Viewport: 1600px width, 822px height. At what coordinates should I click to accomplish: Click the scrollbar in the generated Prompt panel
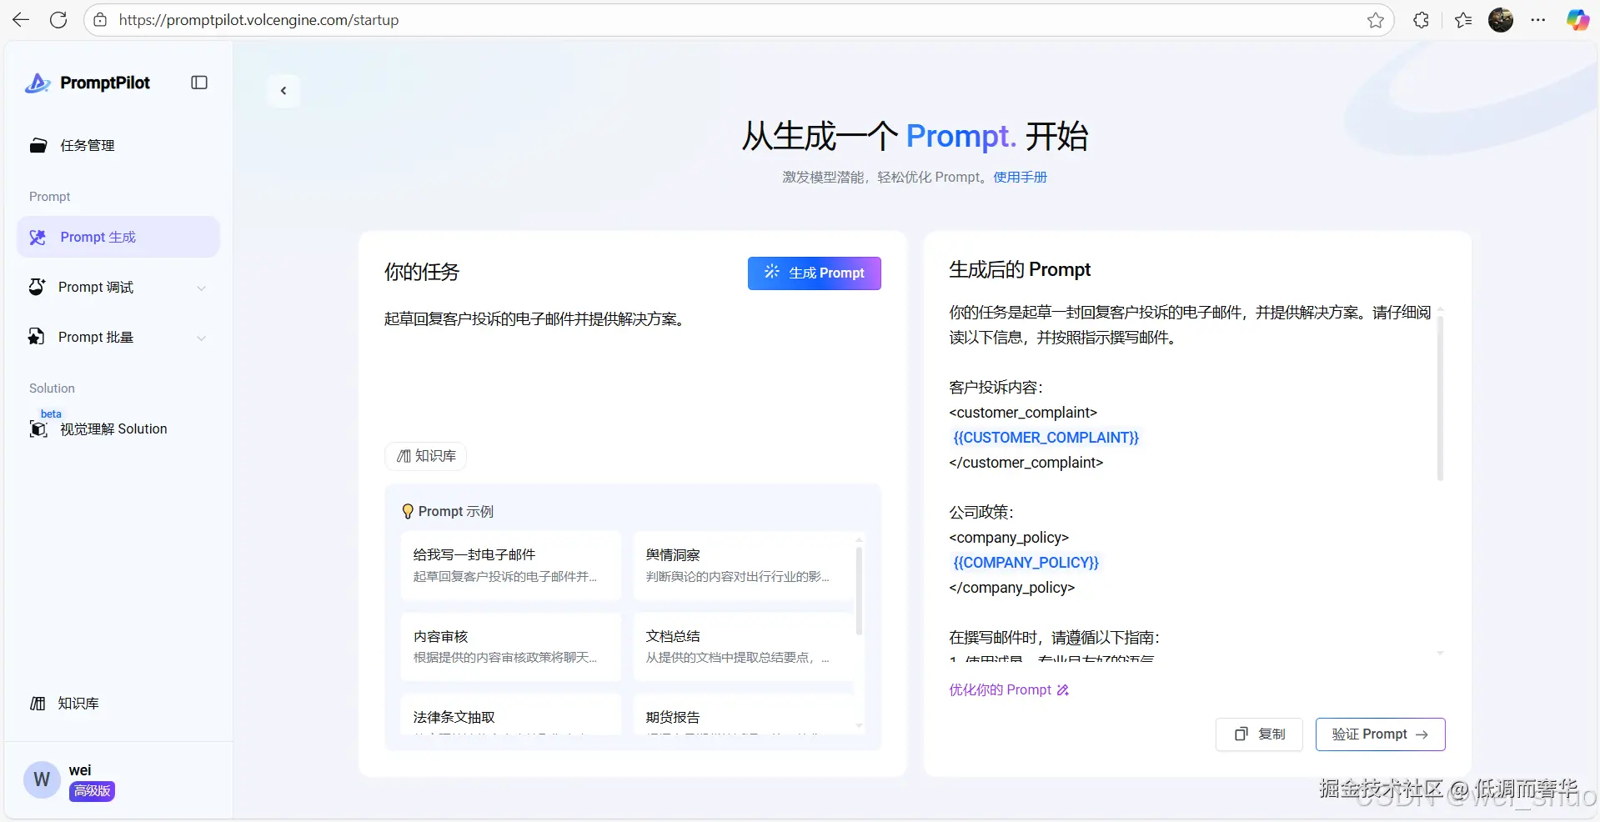click(x=1440, y=398)
